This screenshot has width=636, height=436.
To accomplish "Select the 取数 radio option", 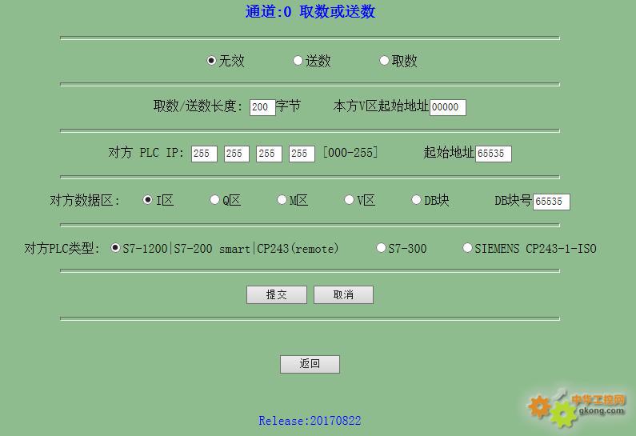I will coord(384,61).
